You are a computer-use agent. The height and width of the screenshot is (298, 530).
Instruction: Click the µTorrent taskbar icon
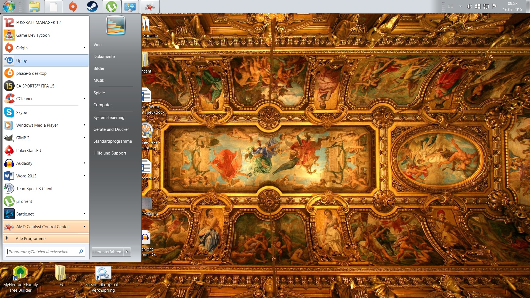coord(112,6)
